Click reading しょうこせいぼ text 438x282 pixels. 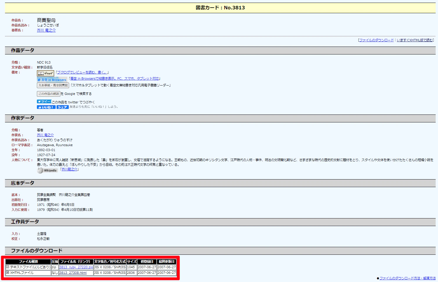[48, 25]
